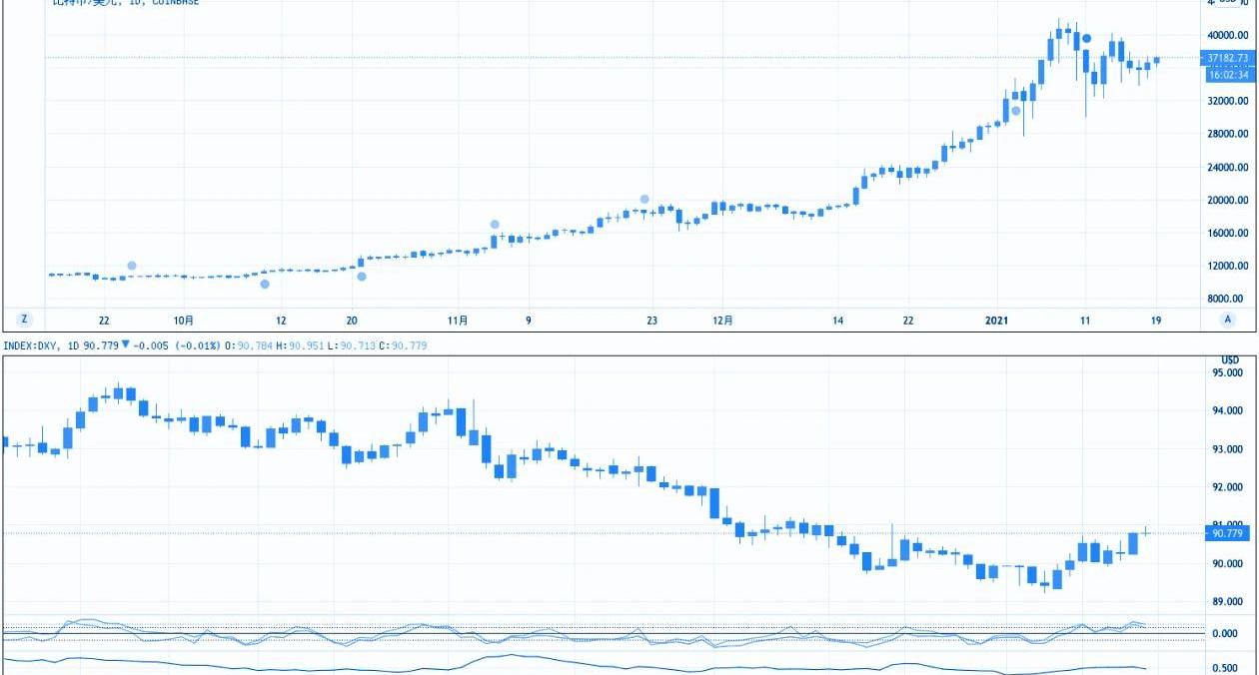1259x675 pixels.
Task: Click the event marker below October 20 candle
Action: point(362,277)
